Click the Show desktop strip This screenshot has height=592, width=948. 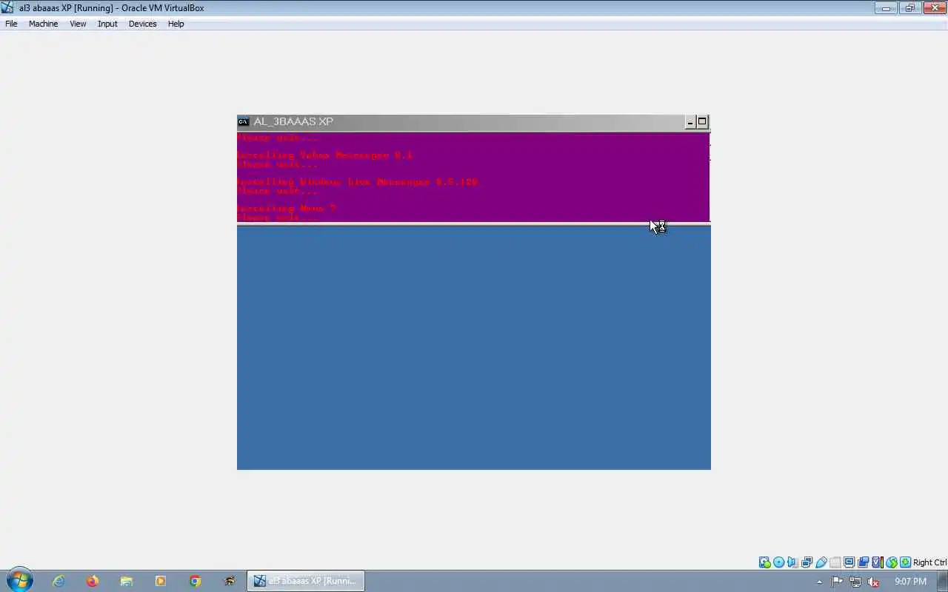coord(943,581)
